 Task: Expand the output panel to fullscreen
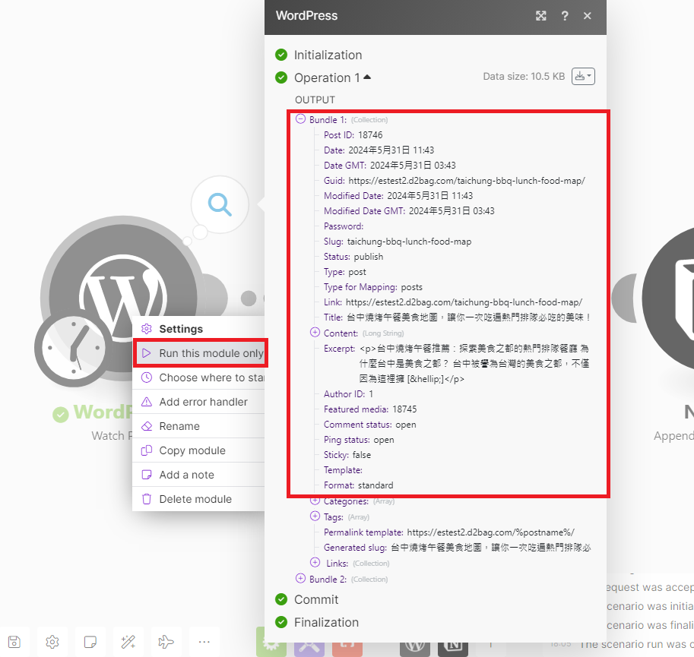tap(541, 16)
